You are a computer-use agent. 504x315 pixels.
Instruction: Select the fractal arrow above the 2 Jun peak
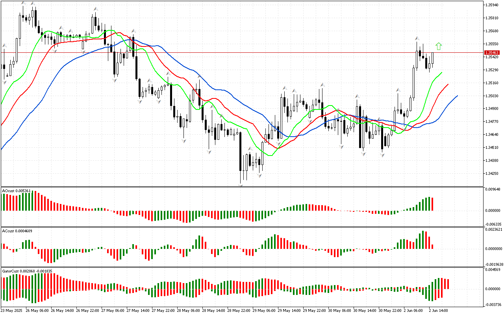[417, 38]
